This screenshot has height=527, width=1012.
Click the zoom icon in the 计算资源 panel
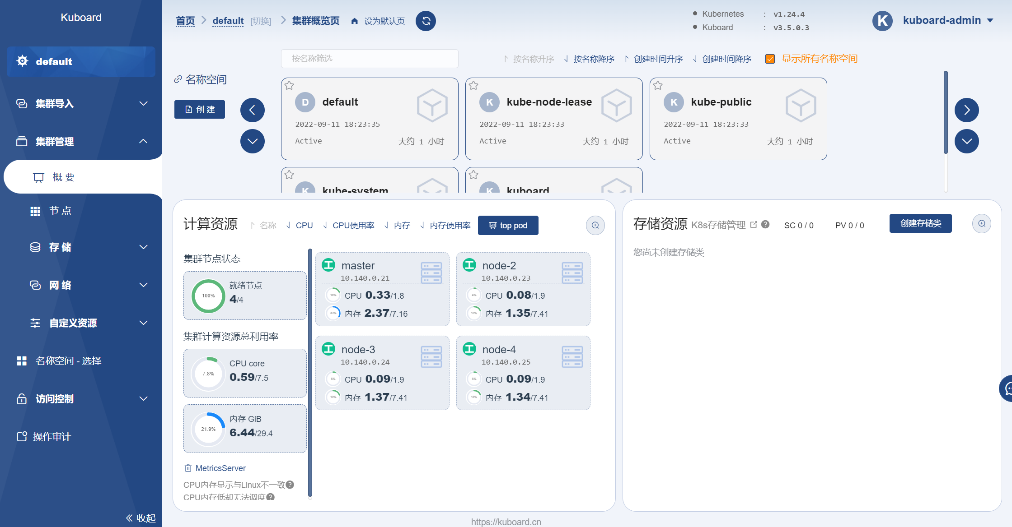(595, 226)
